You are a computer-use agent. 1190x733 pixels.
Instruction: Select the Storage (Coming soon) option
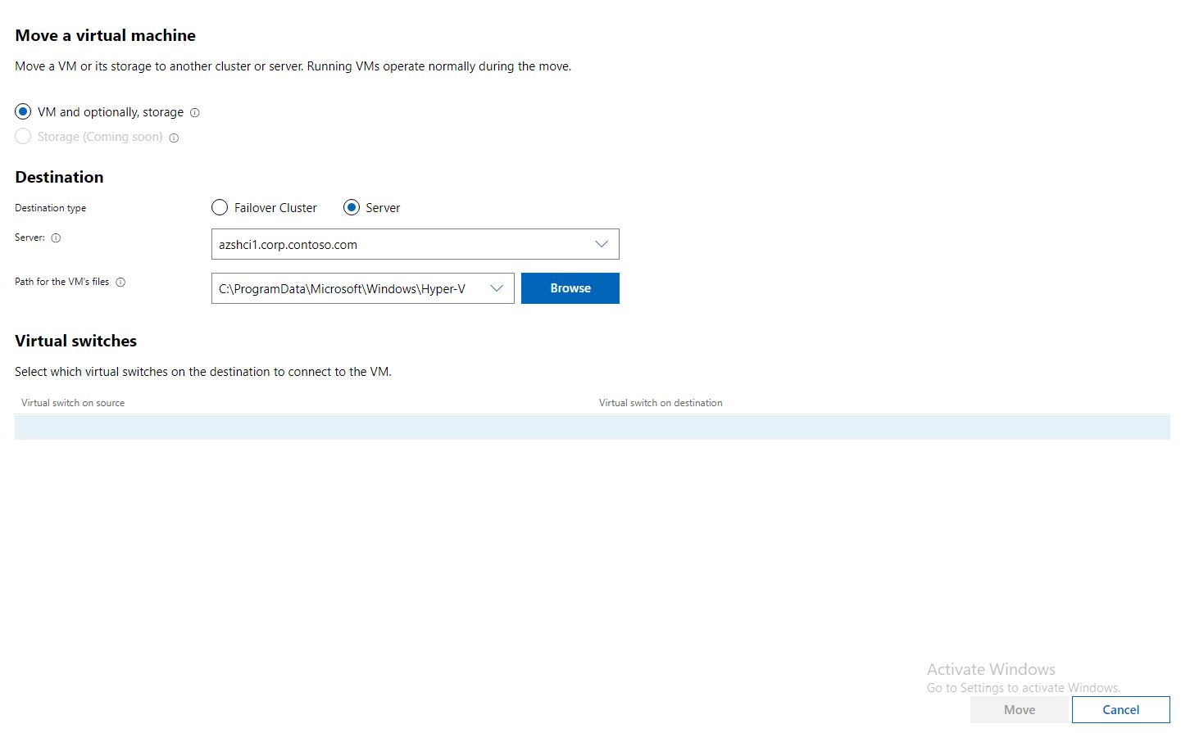pos(22,136)
